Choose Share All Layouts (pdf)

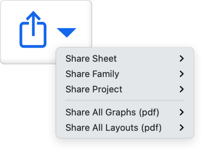125,128
